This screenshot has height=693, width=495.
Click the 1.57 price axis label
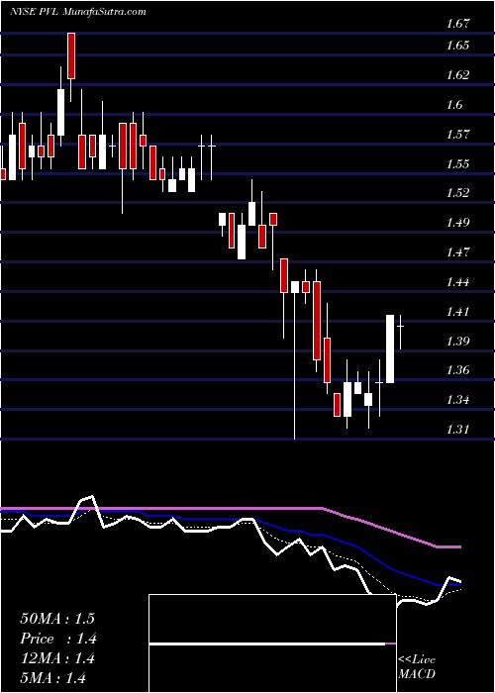point(459,134)
